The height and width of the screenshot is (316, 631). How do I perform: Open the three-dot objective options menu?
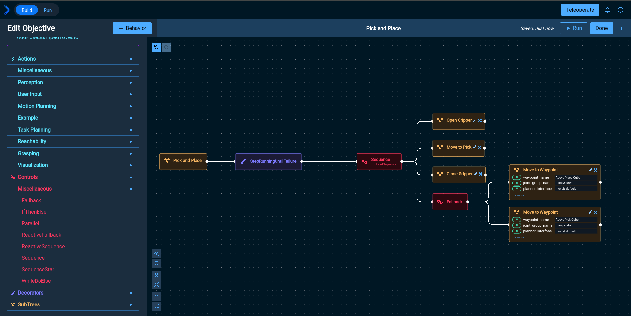621,28
